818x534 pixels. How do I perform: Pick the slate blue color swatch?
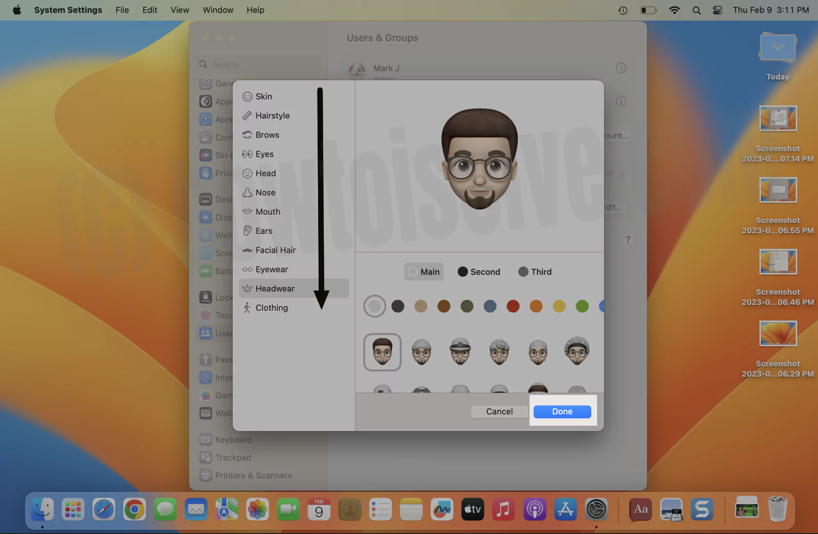pos(490,306)
